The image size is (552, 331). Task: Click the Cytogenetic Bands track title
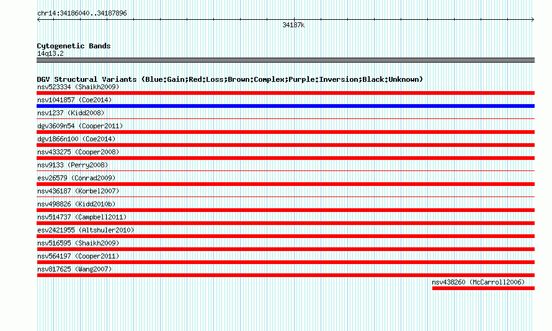pos(74,46)
